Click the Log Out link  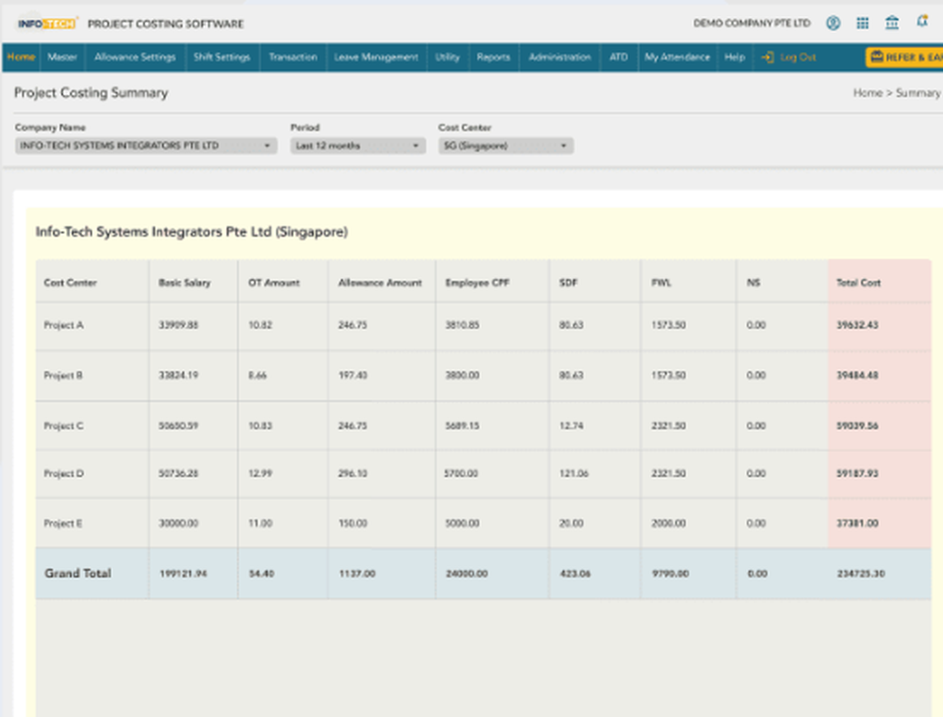pos(798,57)
